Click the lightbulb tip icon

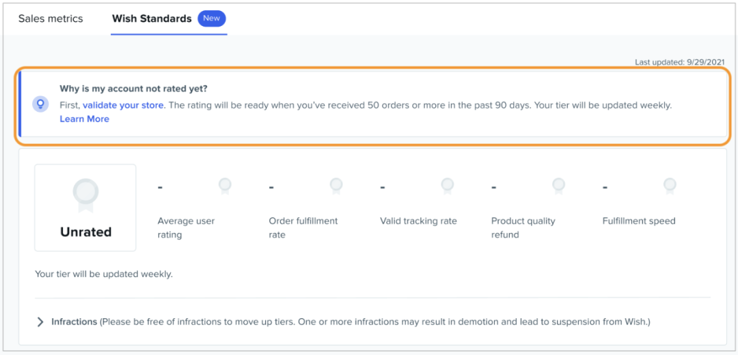(x=40, y=104)
